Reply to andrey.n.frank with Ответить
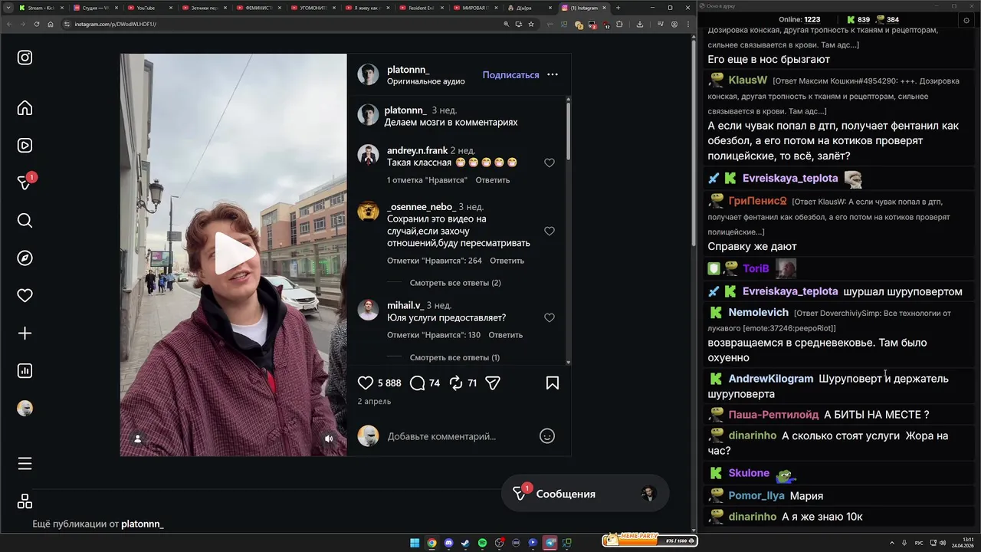Screen dimensions: 981x552 [x=492, y=180]
